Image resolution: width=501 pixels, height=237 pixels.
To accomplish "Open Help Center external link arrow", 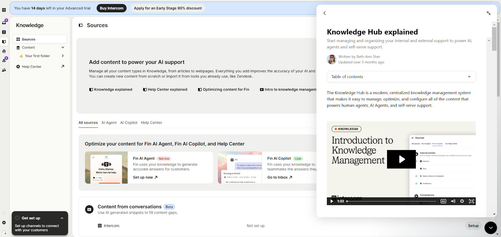I will [x=63, y=66].
